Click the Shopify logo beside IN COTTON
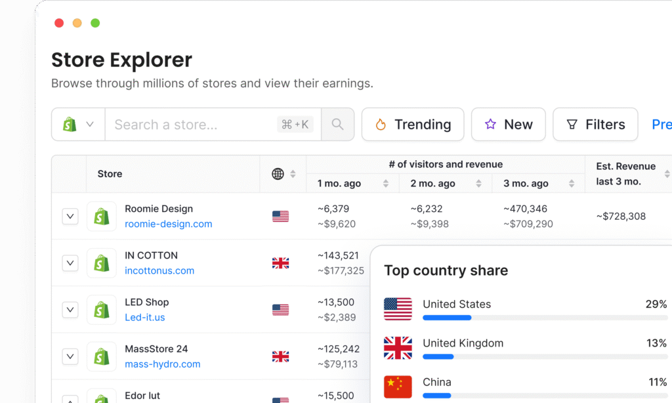The width and height of the screenshot is (672, 403). click(102, 263)
